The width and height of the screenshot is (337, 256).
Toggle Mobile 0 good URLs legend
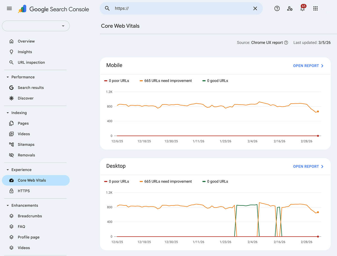click(215, 81)
